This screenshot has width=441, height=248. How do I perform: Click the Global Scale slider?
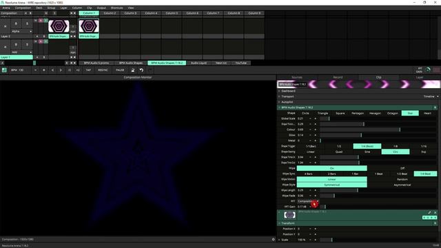[x=378, y=118]
